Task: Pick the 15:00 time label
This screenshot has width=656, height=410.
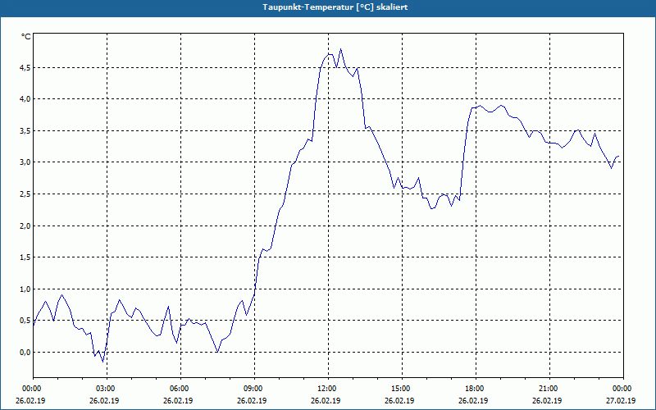Action: (x=402, y=389)
